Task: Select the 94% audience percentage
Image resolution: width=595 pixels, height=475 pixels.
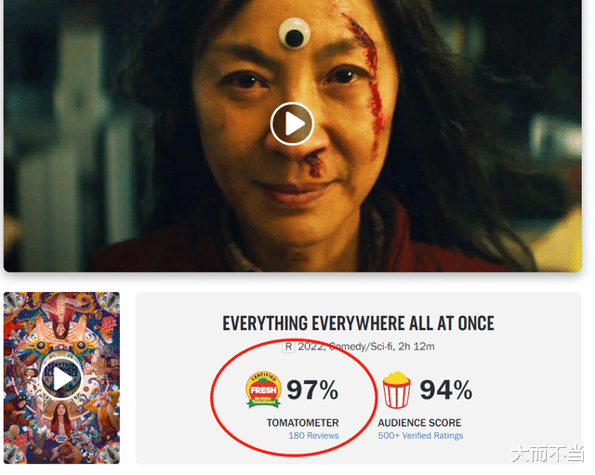Action: point(446,390)
